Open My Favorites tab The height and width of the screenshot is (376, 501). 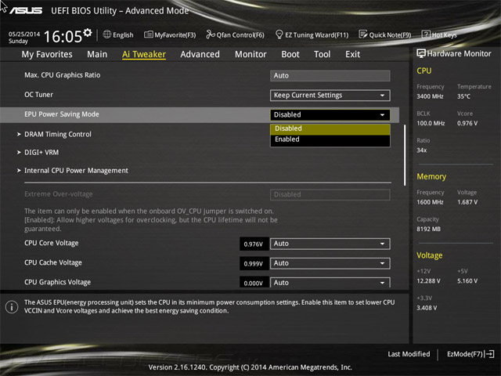tap(47, 54)
